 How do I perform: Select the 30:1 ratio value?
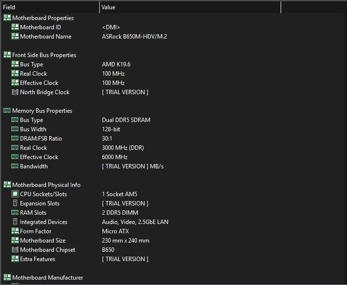point(107,139)
